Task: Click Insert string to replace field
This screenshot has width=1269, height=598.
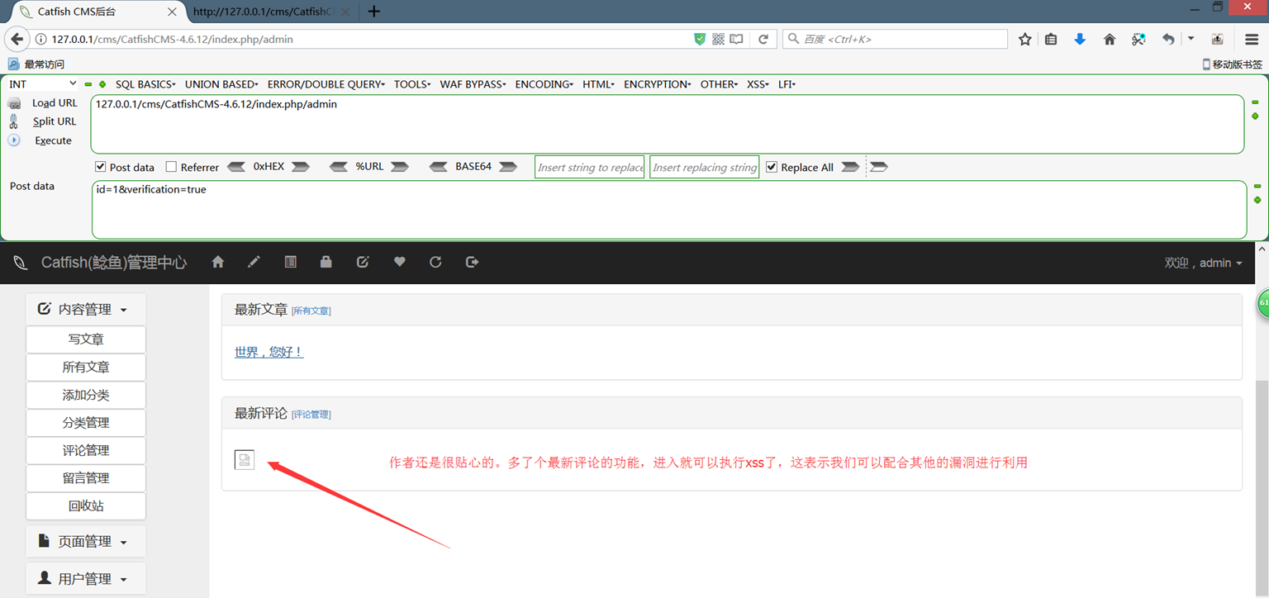Action: click(x=590, y=167)
